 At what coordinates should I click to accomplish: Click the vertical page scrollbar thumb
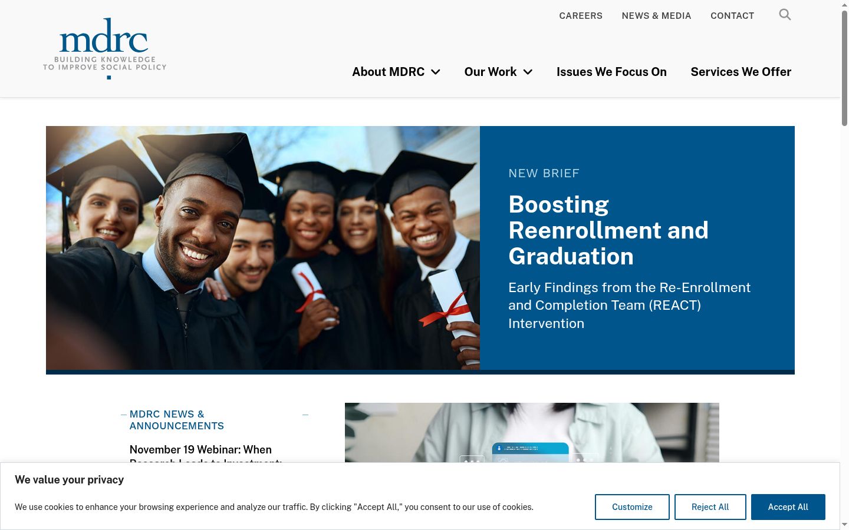tap(844, 68)
